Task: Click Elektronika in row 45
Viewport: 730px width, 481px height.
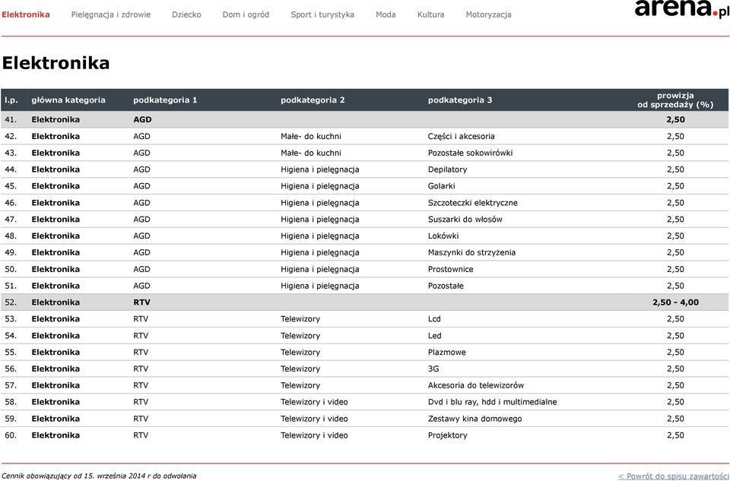Action: [56, 186]
